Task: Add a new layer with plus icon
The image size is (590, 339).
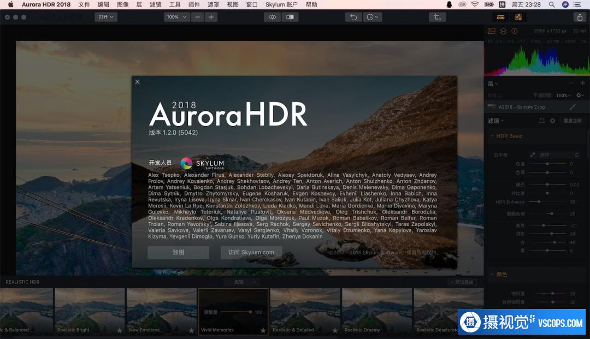Action: (x=582, y=83)
